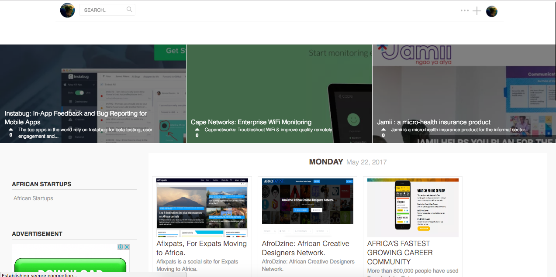
Task: Click the Afixpats website thumbnail
Action: point(202,208)
